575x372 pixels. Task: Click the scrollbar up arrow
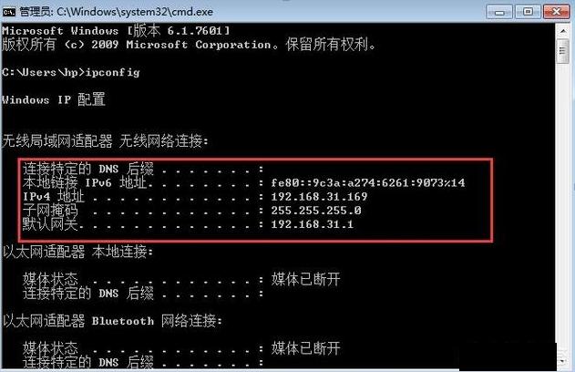(563, 31)
